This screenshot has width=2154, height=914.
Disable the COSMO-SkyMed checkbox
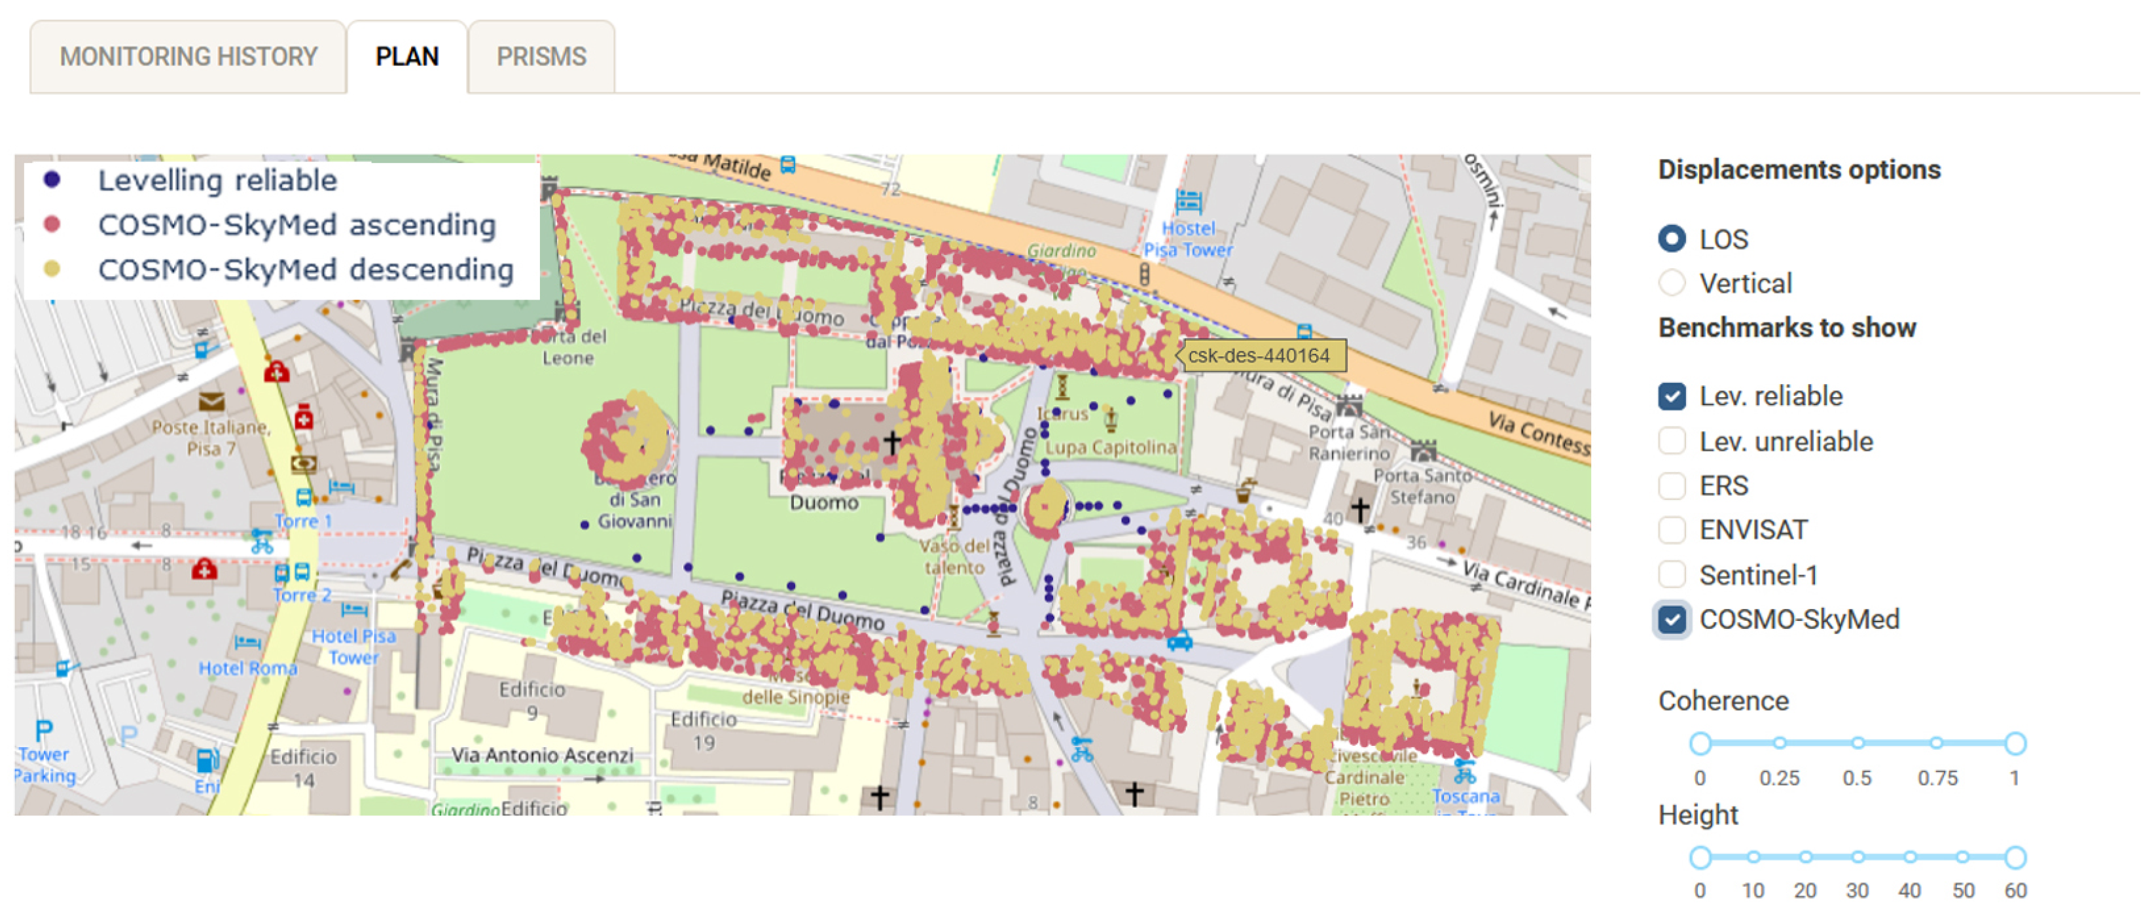[x=1672, y=620]
